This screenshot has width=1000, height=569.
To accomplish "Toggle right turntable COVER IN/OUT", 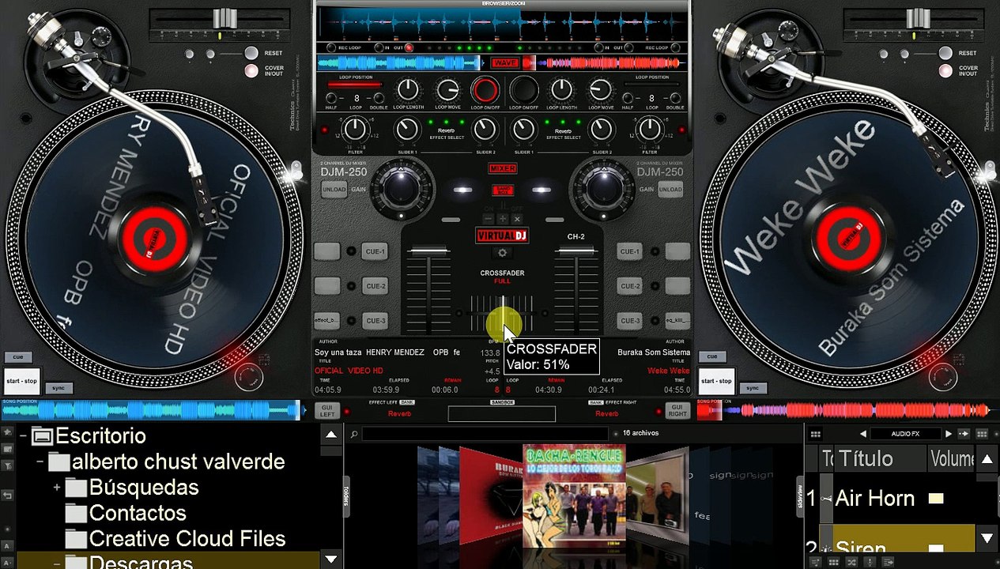I will point(946,71).
